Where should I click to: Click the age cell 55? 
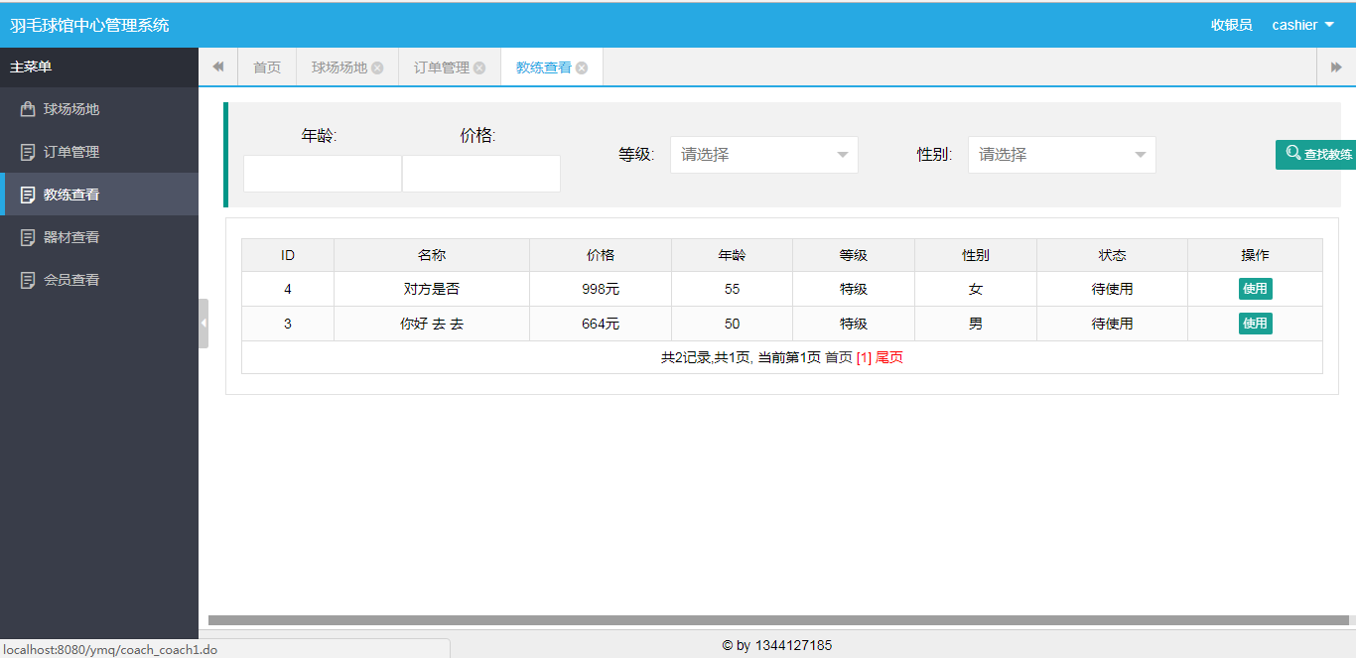[733, 289]
